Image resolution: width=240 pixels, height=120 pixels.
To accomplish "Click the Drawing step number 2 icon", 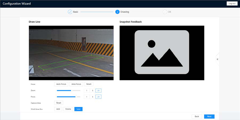I will 117,12.
